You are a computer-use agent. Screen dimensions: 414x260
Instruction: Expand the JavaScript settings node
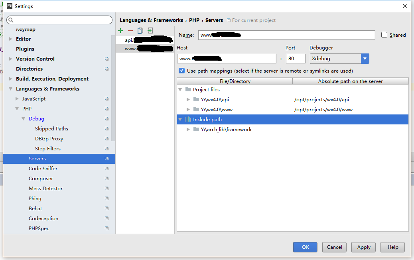tap(17, 99)
